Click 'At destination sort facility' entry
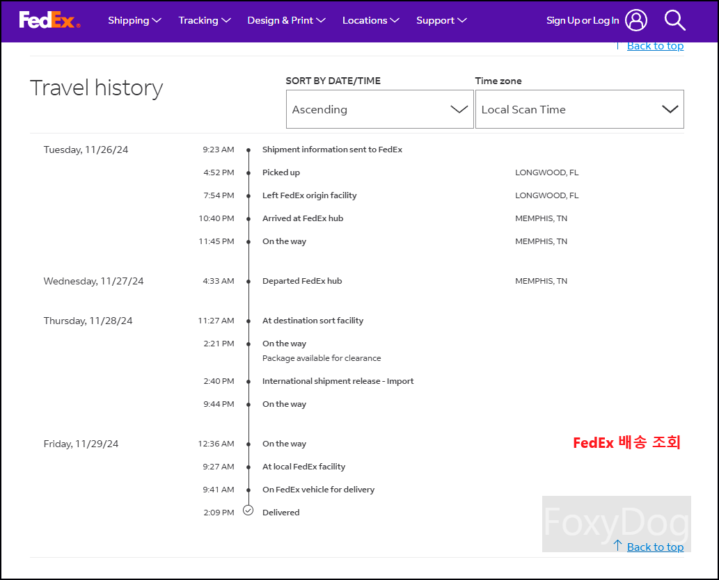This screenshot has width=719, height=580. [313, 320]
